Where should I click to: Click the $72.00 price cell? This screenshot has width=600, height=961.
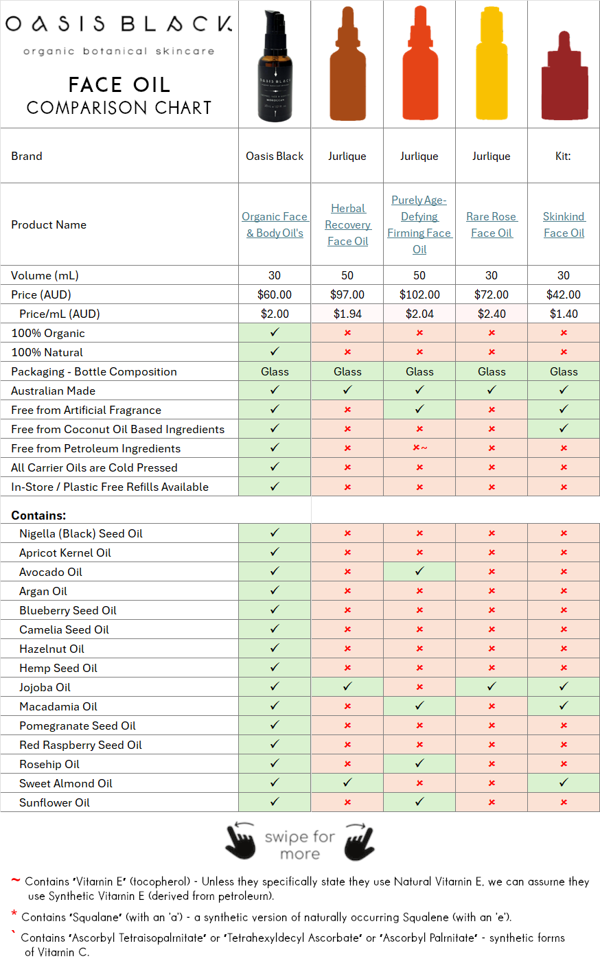pos(492,294)
